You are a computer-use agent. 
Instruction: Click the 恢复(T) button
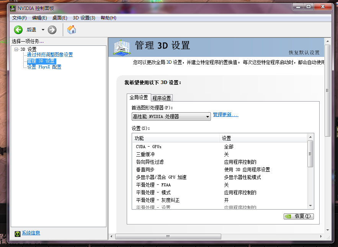pos(299,216)
